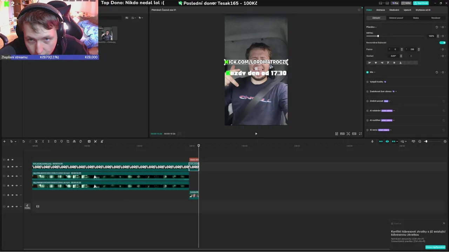Screen dimensions: 449x252
Task: Enable Změnit pozadí checkbox
Action: (368, 101)
